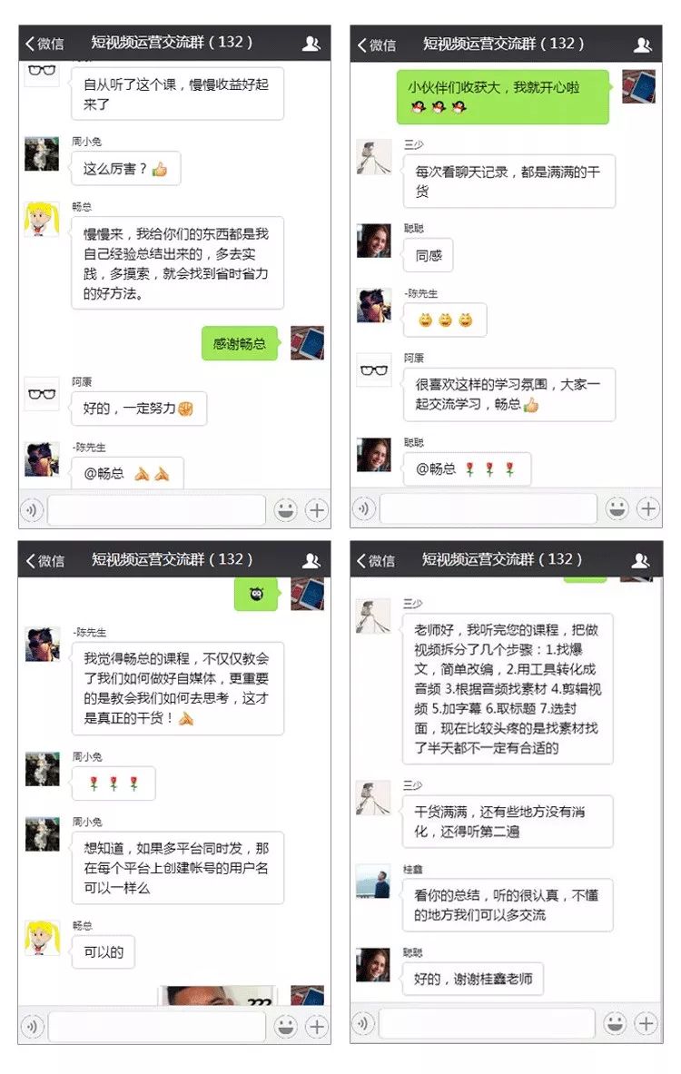The image size is (681, 1074).
Task: Tap voice input icon in bottom-right chat
Action: point(363,1024)
